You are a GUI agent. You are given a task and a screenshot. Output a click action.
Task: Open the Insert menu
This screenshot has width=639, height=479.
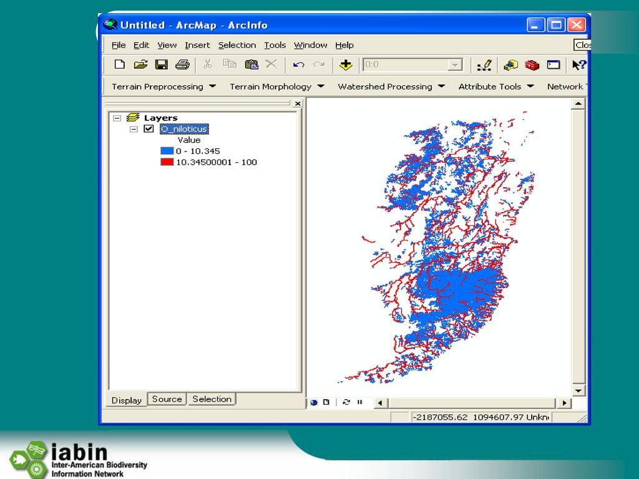pyautogui.click(x=197, y=45)
